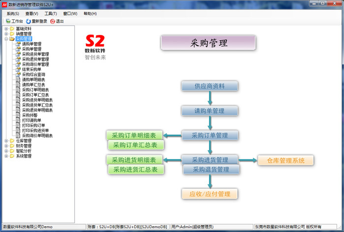Screen dimensions: 344x232
Task: Click the 采购退货管理 flowchart box
Action: tap(211, 170)
